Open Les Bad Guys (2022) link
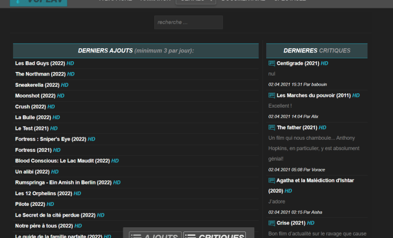 click(x=40, y=64)
